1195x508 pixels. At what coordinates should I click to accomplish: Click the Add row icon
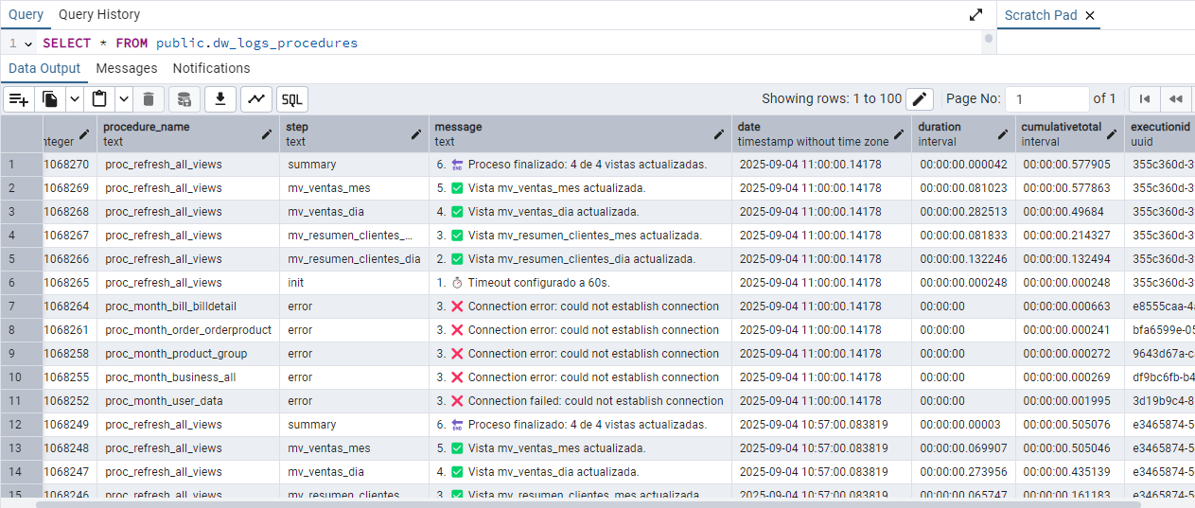point(19,99)
